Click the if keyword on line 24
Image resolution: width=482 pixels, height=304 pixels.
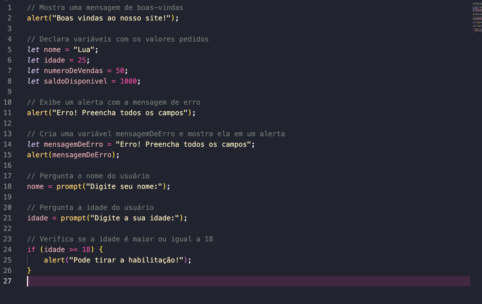click(x=31, y=250)
